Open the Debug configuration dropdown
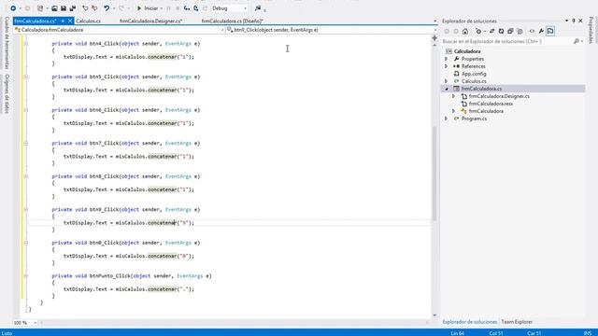 [x=229, y=8]
